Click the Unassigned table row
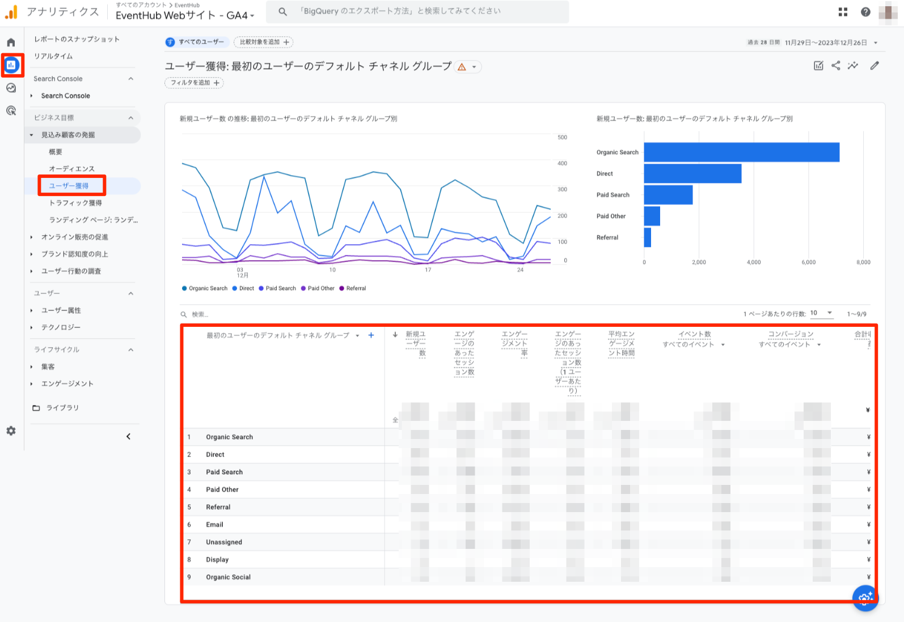The width and height of the screenshot is (904, 622). [527, 542]
